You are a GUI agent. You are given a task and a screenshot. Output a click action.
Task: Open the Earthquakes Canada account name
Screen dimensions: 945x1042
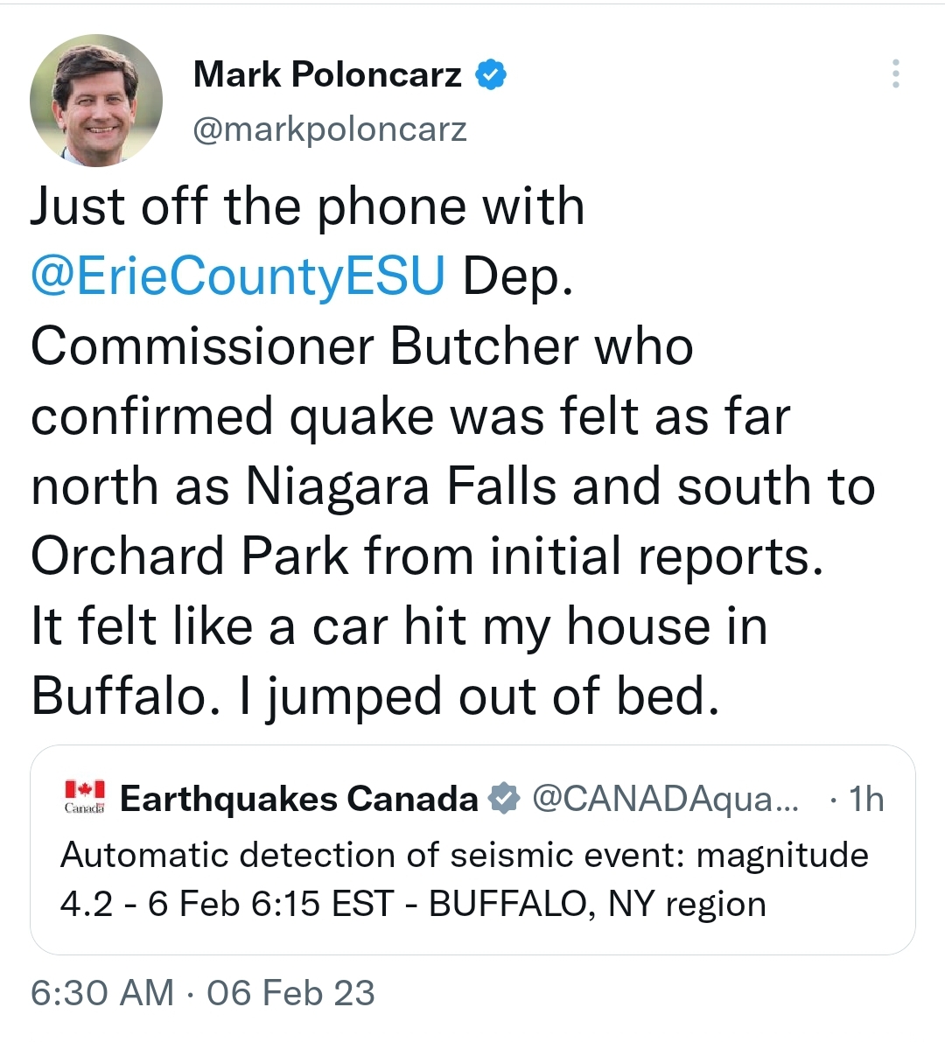pos(298,799)
